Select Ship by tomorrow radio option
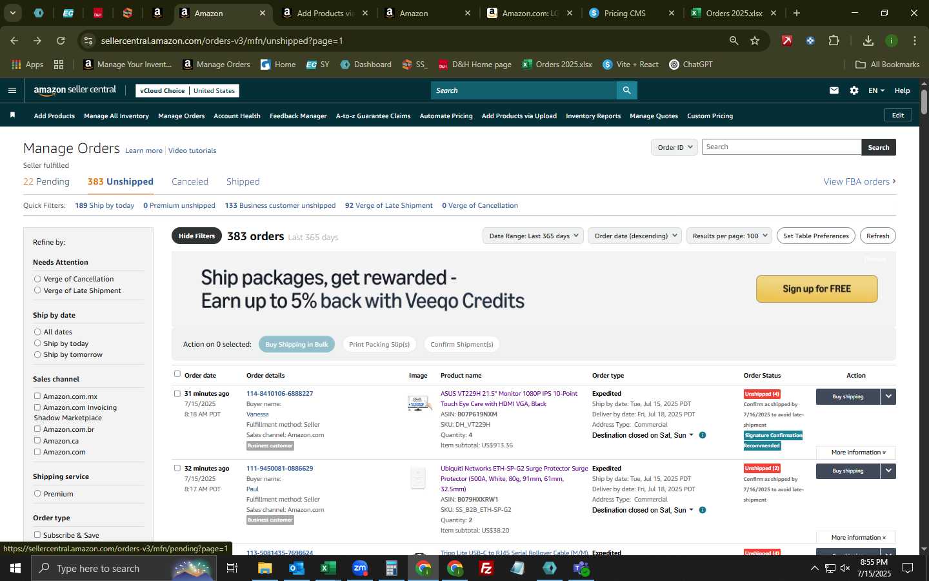The height and width of the screenshot is (581, 929). point(37,354)
